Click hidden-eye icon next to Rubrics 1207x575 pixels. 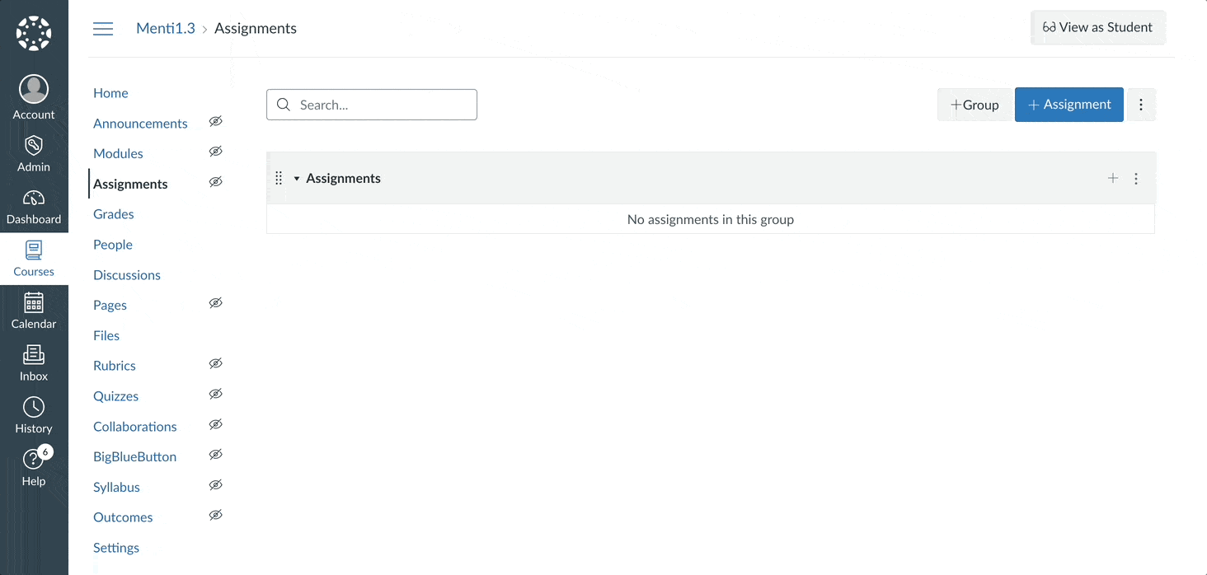pos(216,364)
